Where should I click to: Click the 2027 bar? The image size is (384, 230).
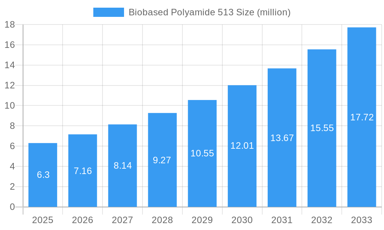123,165
